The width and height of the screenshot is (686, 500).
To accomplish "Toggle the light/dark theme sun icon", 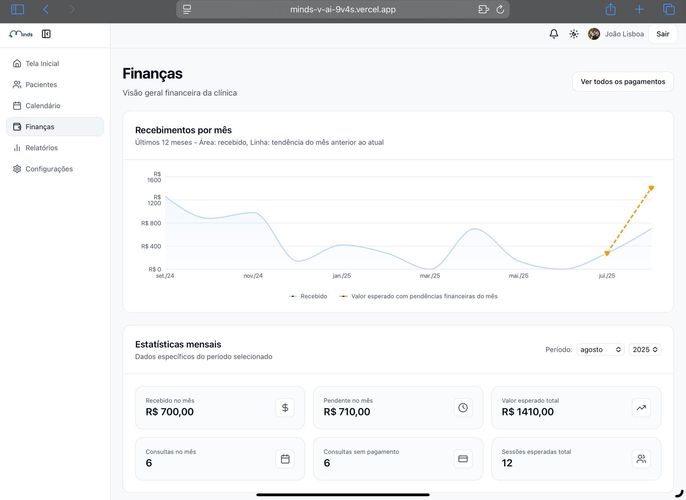I will pyautogui.click(x=573, y=34).
